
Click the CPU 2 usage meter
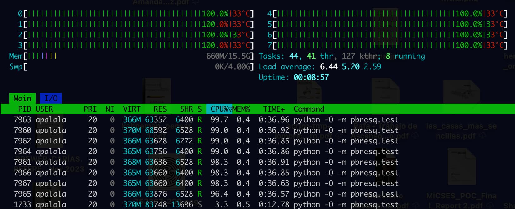[136, 35]
